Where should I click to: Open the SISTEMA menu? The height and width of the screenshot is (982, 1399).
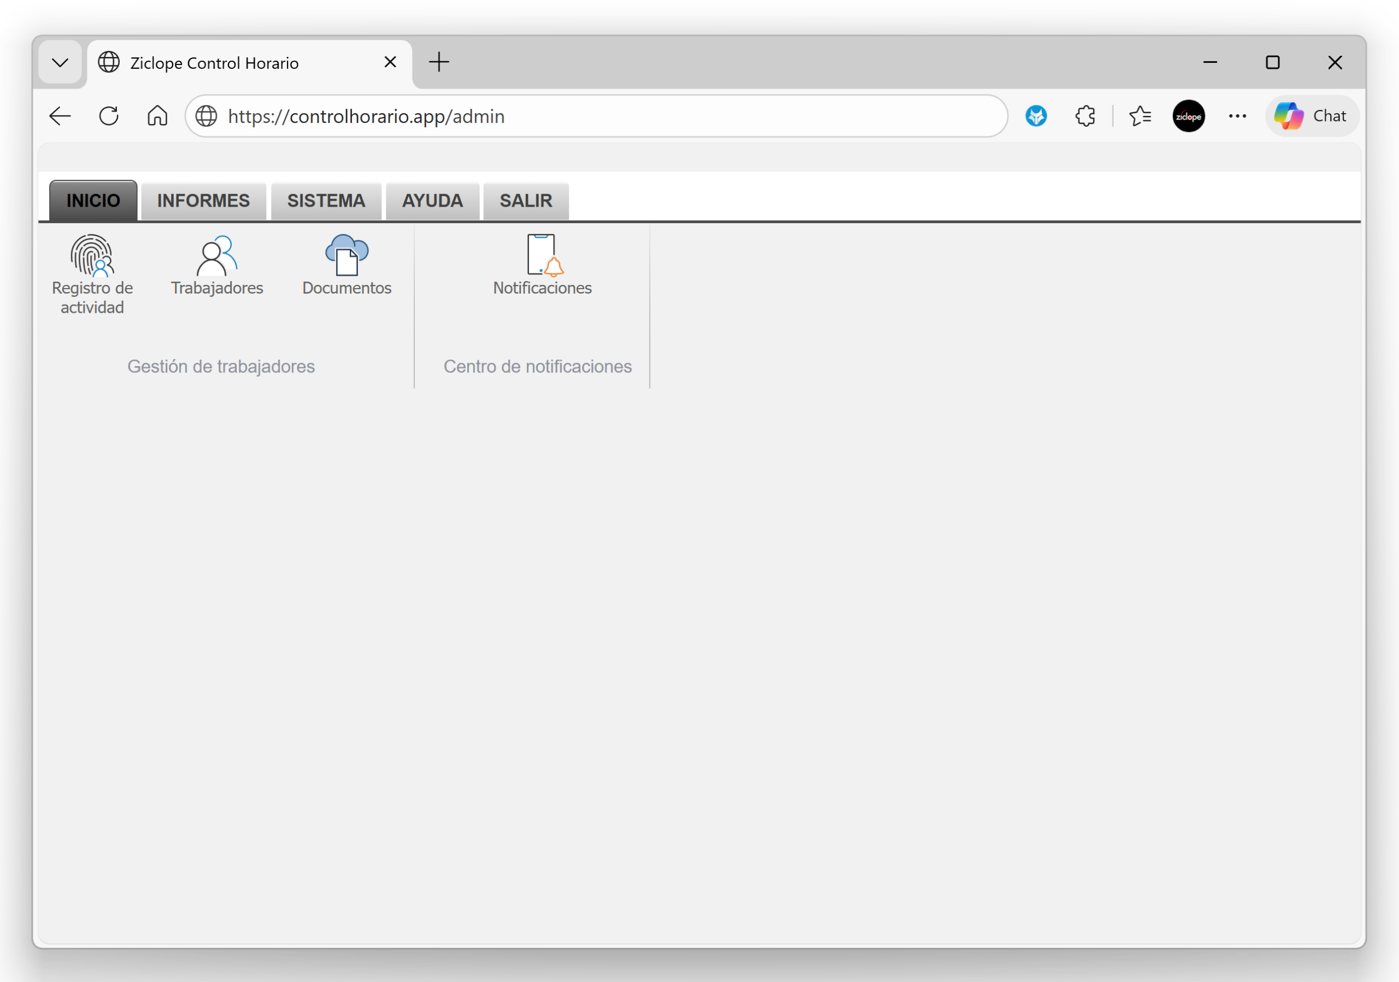(326, 201)
